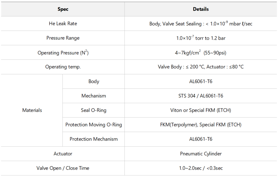The width and height of the screenshot is (278, 178).
Task: Click the Materials merged cell
Action: (x=32, y=110)
